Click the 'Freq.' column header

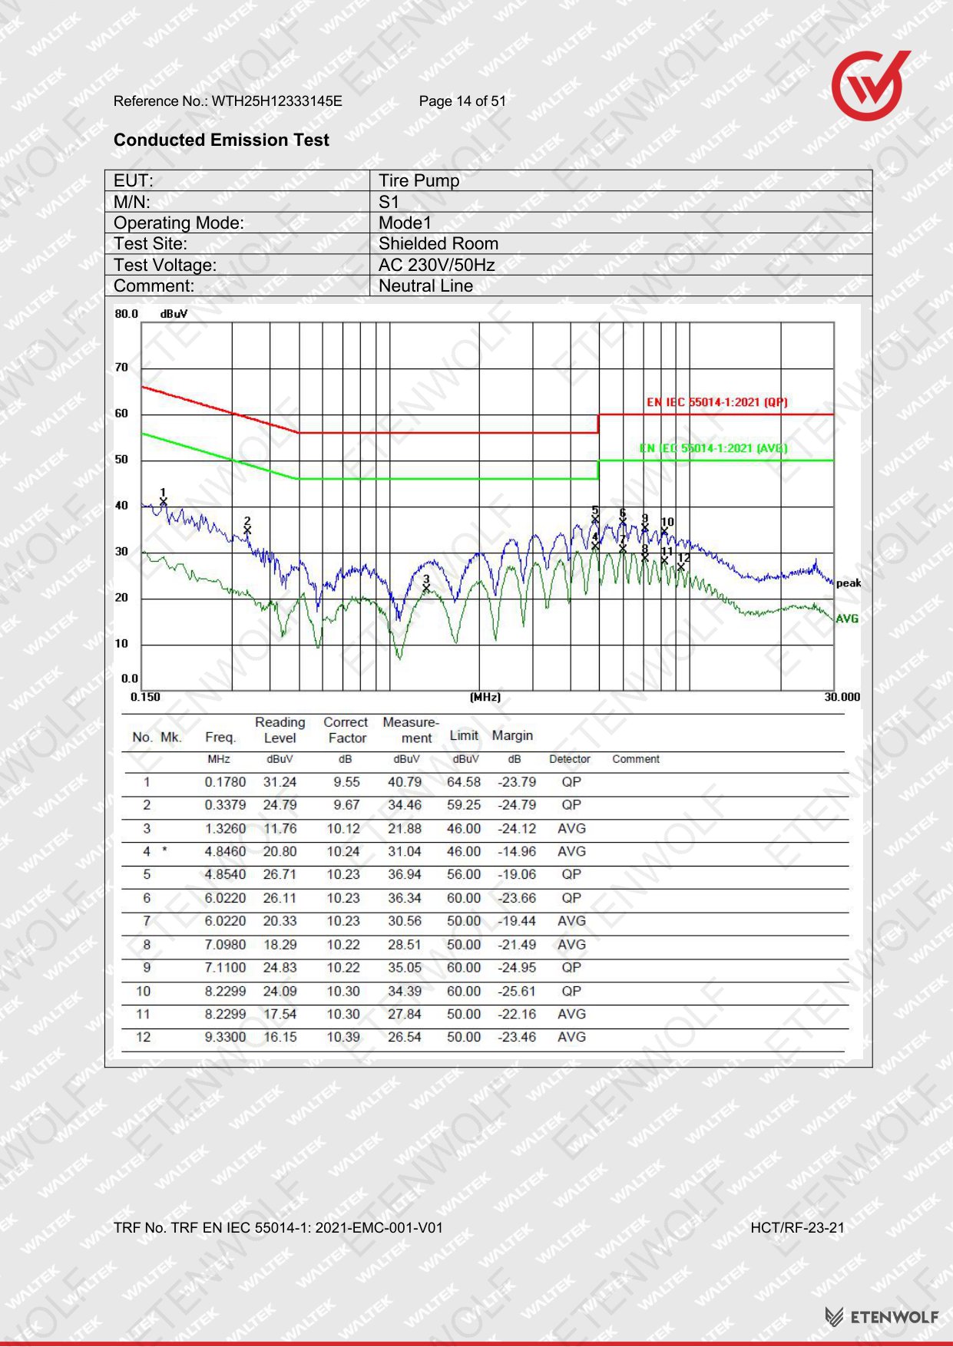(220, 737)
